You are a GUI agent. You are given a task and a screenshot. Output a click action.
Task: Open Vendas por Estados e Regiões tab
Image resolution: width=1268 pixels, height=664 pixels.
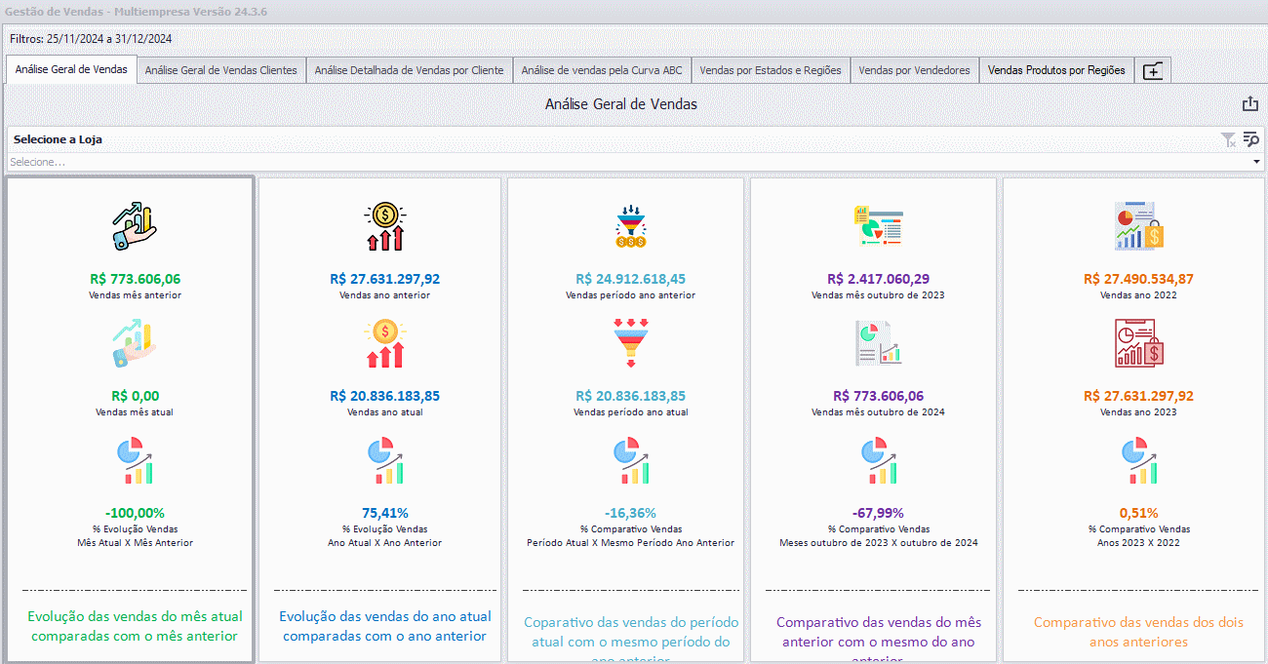[x=771, y=70]
